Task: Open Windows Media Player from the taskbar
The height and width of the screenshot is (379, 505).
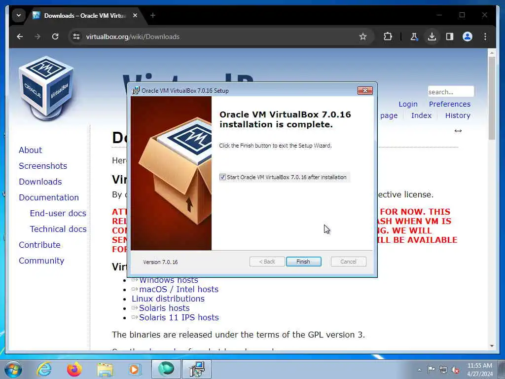Action: tap(135, 369)
